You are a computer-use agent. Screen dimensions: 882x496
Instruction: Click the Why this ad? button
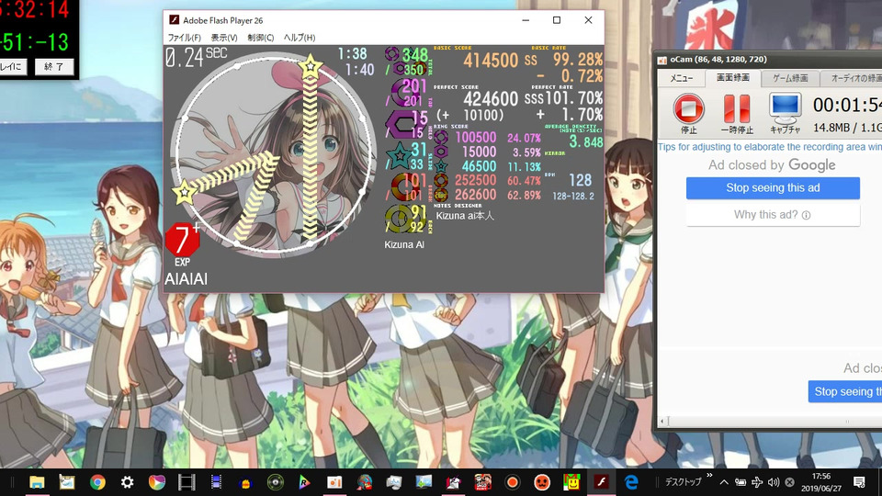pyautogui.click(x=773, y=215)
